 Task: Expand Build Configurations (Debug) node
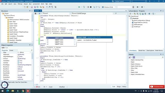[x=131, y=20]
